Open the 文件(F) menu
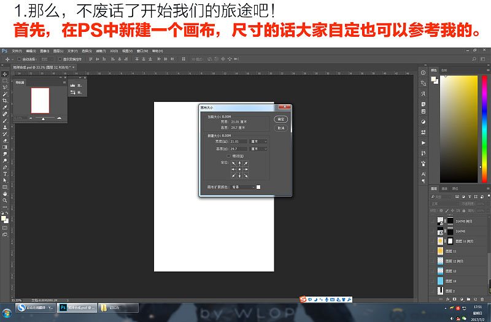Screen dimensions: 491x322 (17, 51)
